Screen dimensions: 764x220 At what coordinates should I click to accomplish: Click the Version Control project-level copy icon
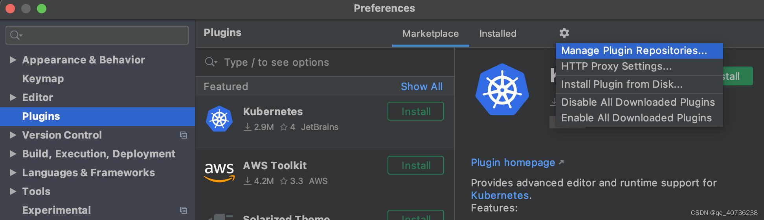(184, 135)
